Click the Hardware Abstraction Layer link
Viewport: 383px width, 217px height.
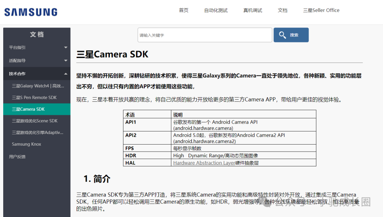[x=204, y=163]
